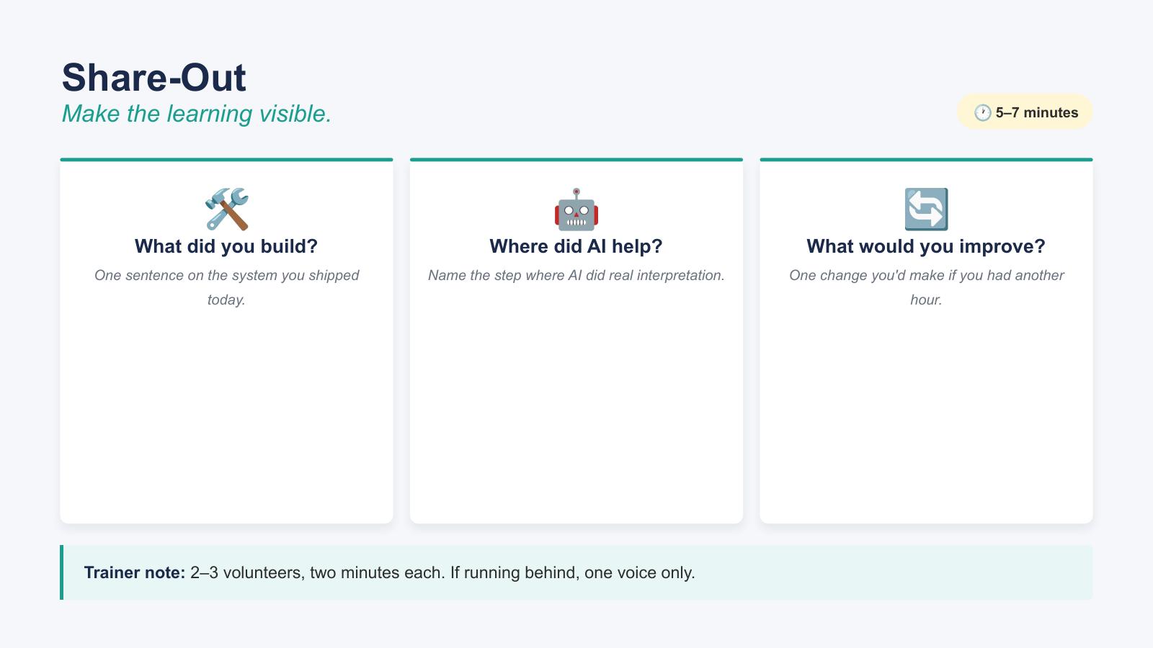Click the "Share-Out" title
The width and height of the screenshot is (1153, 648).
tap(153, 77)
